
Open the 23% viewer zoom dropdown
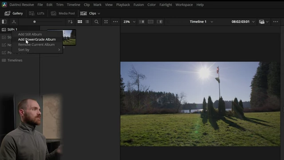tap(129, 22)
